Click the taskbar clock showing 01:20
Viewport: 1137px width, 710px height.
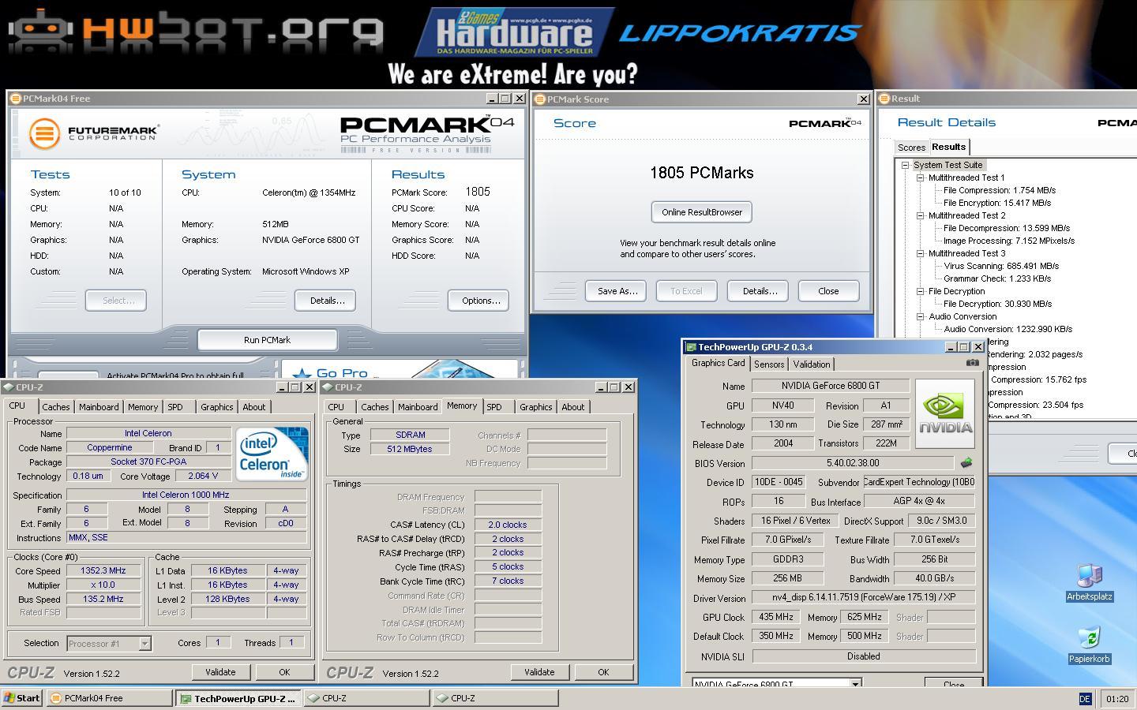click(x=1117, y=699)
